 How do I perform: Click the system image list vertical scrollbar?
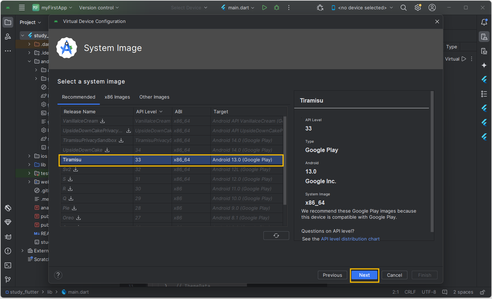coord(285,161)
